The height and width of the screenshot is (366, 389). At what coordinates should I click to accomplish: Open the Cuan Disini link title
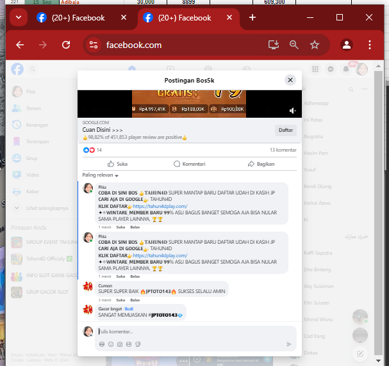[x=103, y=130]
